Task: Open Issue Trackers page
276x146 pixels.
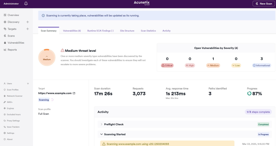Action: coord(13,127)
